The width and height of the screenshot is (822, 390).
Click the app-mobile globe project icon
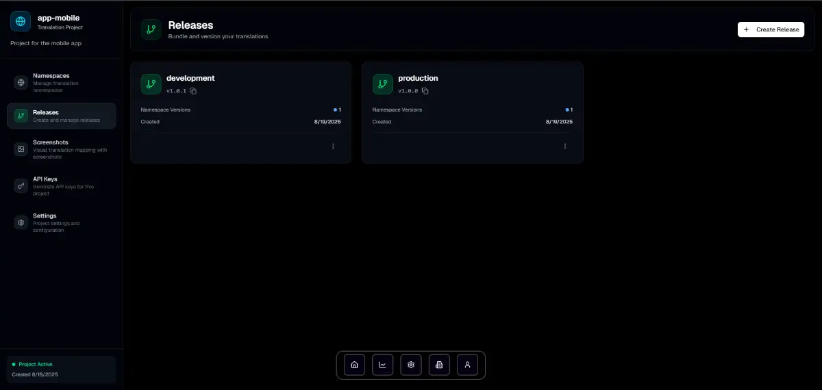pyautogui.click(x=21, y=21)
